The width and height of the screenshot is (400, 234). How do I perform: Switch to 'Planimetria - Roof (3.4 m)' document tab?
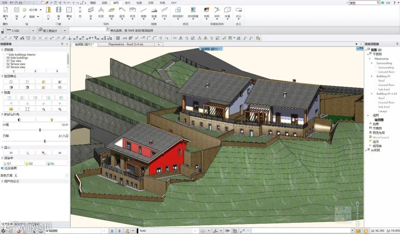coord(126,44)
